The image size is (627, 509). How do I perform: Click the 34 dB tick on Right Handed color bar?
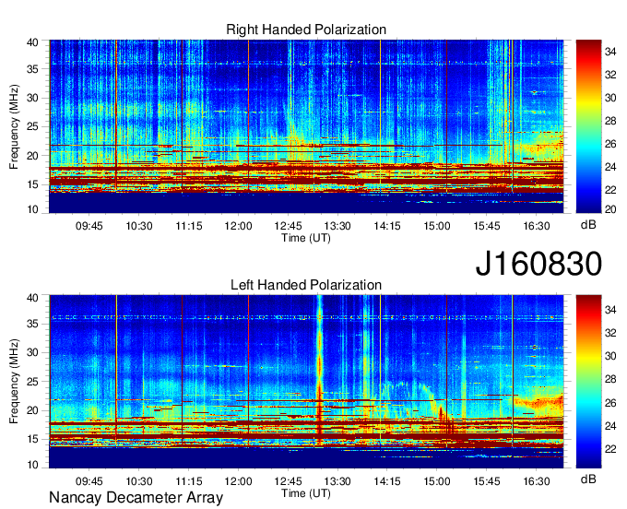610,52
